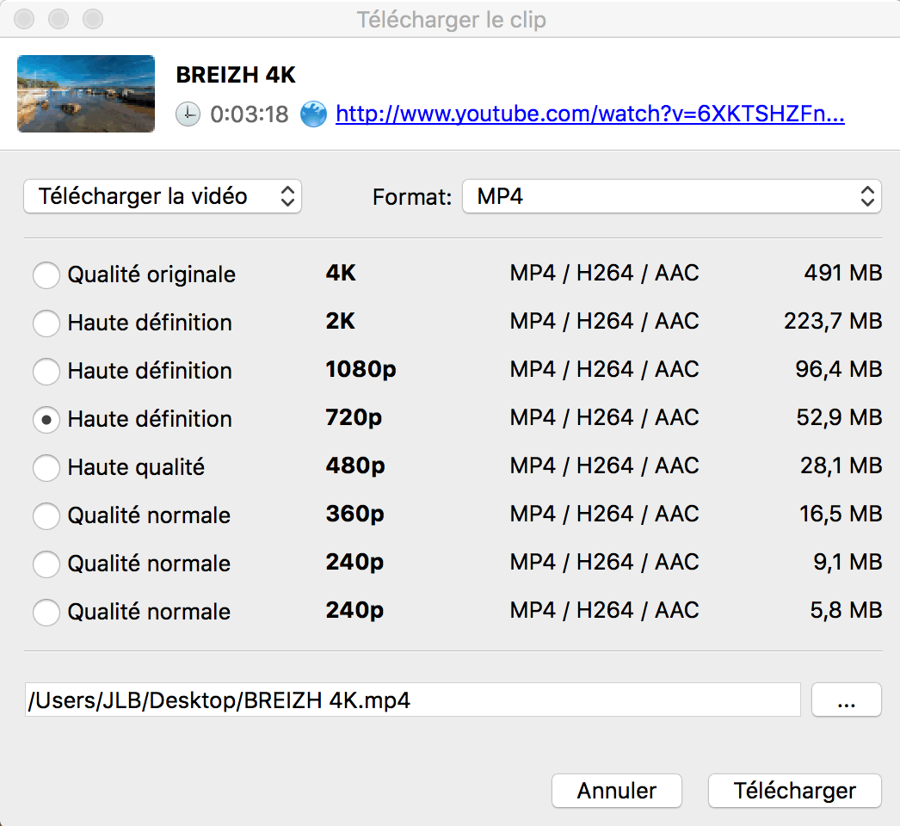Choose Haute qualité 480p option
Image resolution: width=900 pixels, height=826 pixels.
[46, 467]
